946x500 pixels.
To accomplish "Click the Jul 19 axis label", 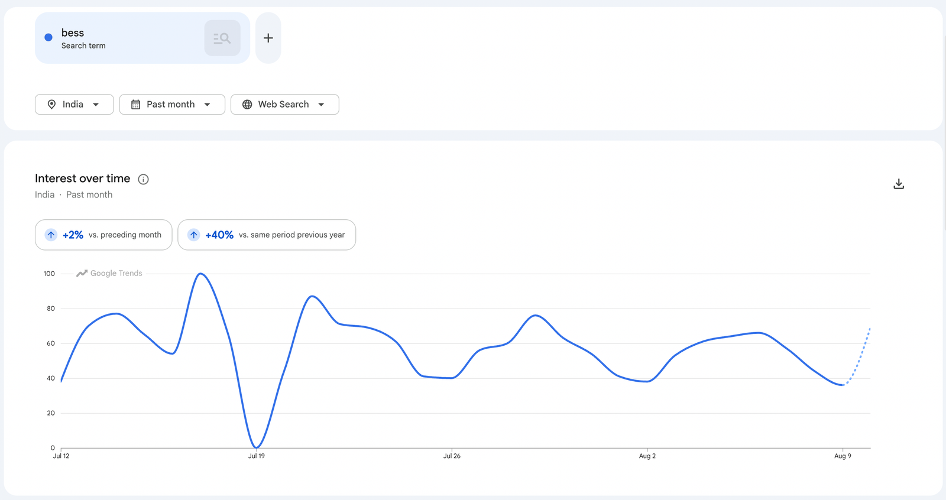I will click(x=257, y=456).
